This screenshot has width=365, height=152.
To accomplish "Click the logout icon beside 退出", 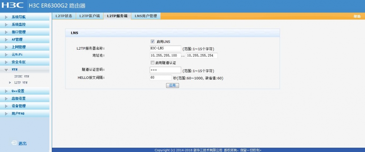I will tap(14, 143).
